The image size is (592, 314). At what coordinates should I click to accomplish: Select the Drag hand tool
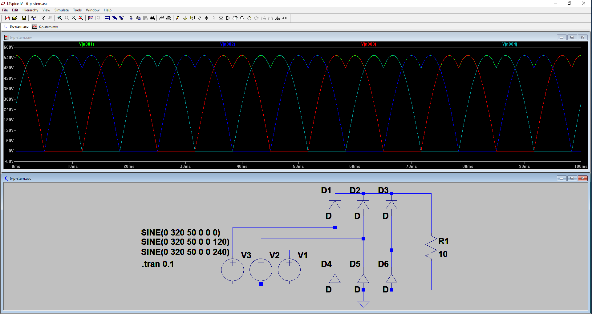(x=242, y=18)
